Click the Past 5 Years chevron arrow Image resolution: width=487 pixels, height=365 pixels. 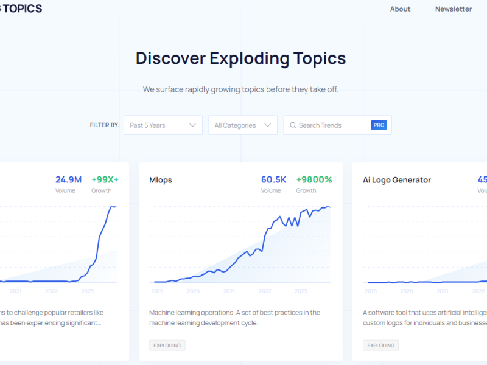tap(193, 125)
